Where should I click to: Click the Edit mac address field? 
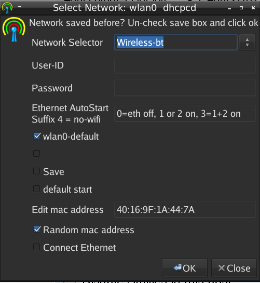185,209
